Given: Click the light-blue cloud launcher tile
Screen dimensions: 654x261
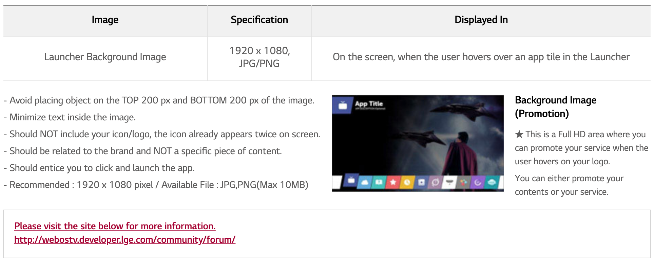Looking at the screenshot, I should (365, 183).
